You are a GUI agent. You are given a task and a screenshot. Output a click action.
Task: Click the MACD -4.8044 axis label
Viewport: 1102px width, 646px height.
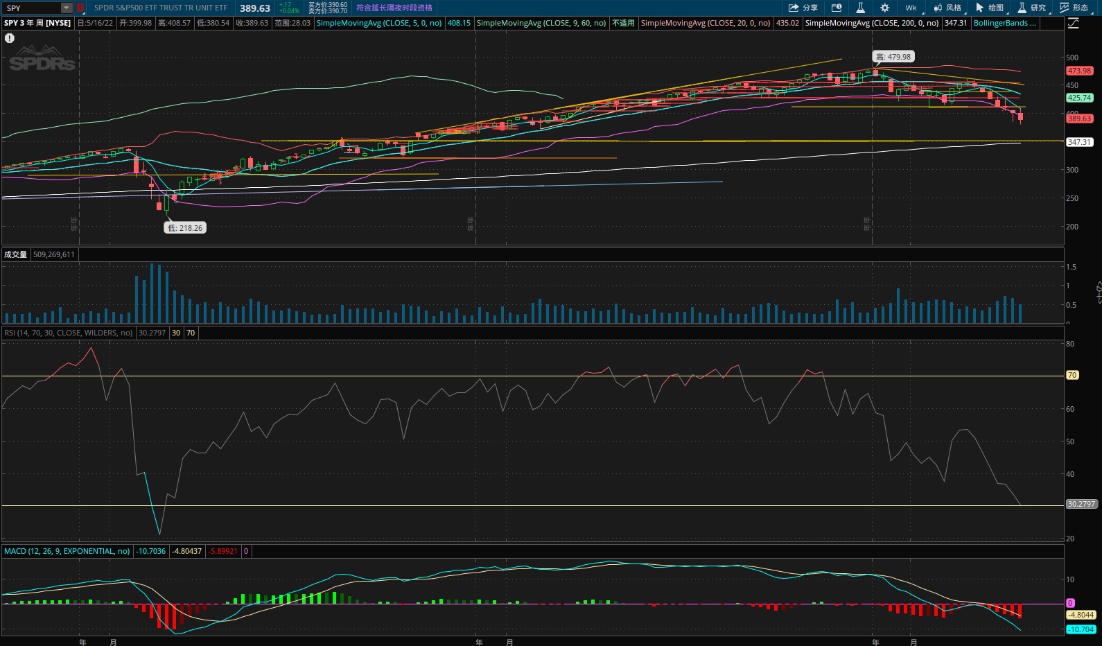[x=1081, y=615]
